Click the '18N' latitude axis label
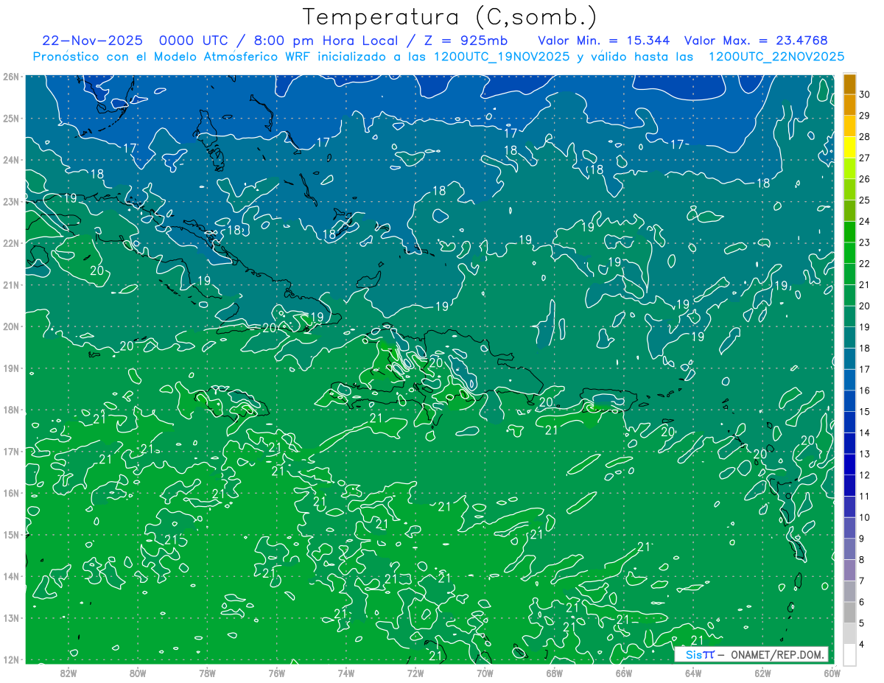This screenshot has height=683, width=884. (11, 410)
